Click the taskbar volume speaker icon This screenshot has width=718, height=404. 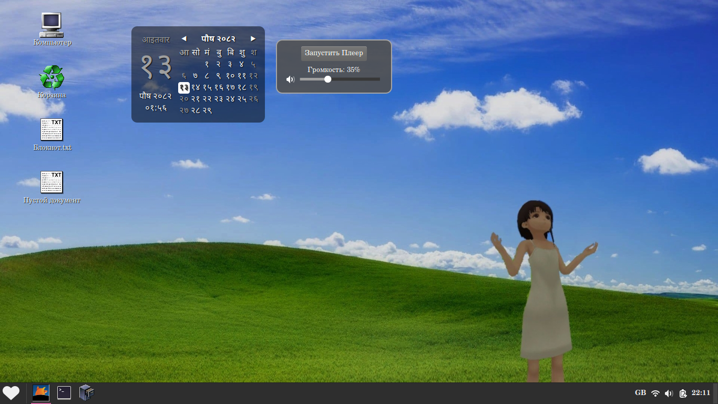coord(669,393)
